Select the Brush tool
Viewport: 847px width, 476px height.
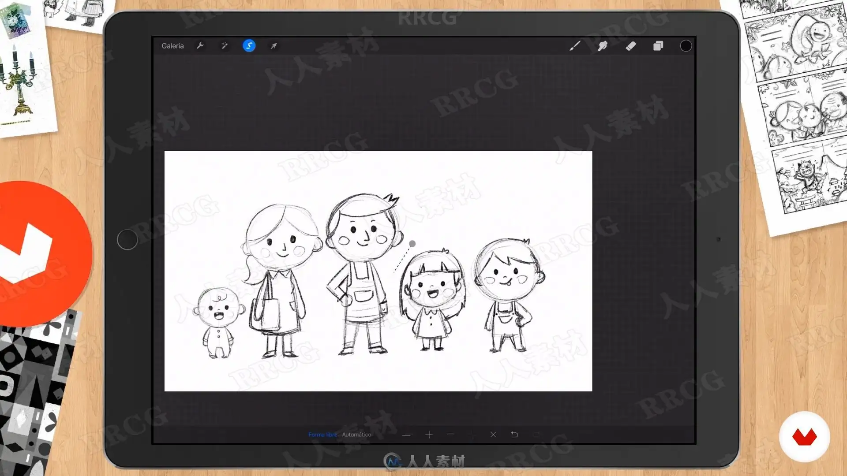point(574,46)
